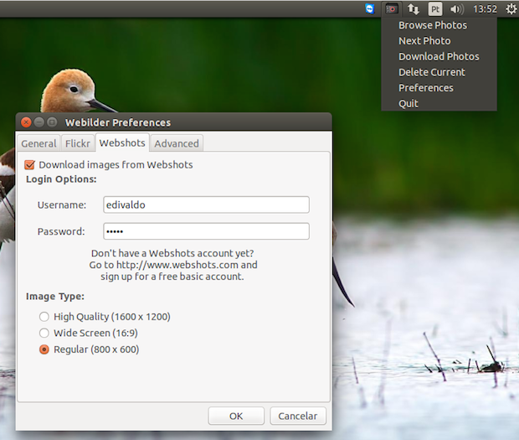
Task: Click the Login Options: heading
Action: [x=61, y=179]
